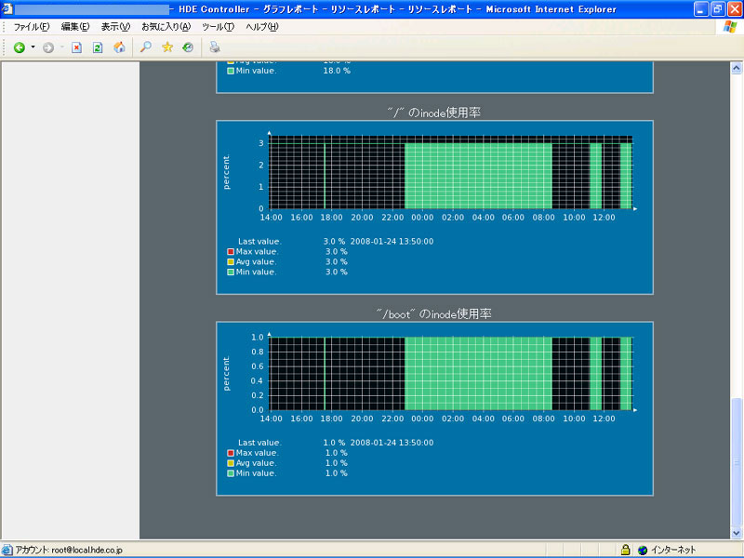Open the ヘルプ(H) menu
The image size is (744, 558).
pos(262,27)
